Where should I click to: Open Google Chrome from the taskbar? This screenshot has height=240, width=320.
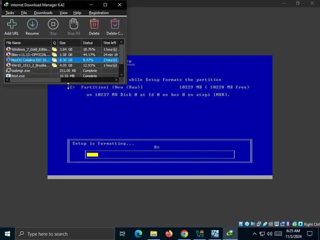click(x=184, y=234)
